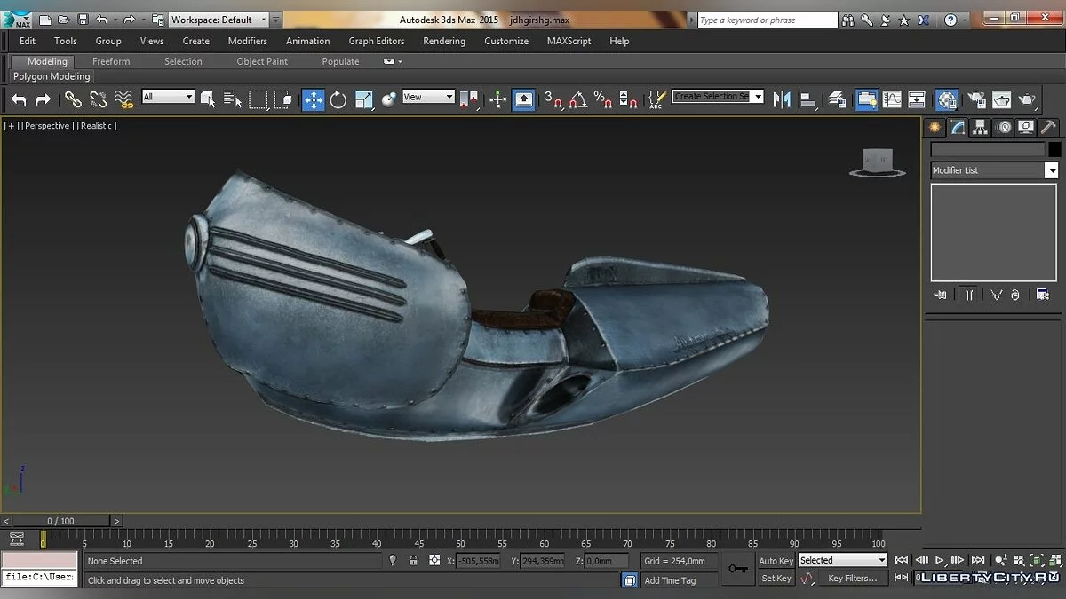Click the Play Animation button
This screenshot has width=1066, height=599.
tap(940, 560)
